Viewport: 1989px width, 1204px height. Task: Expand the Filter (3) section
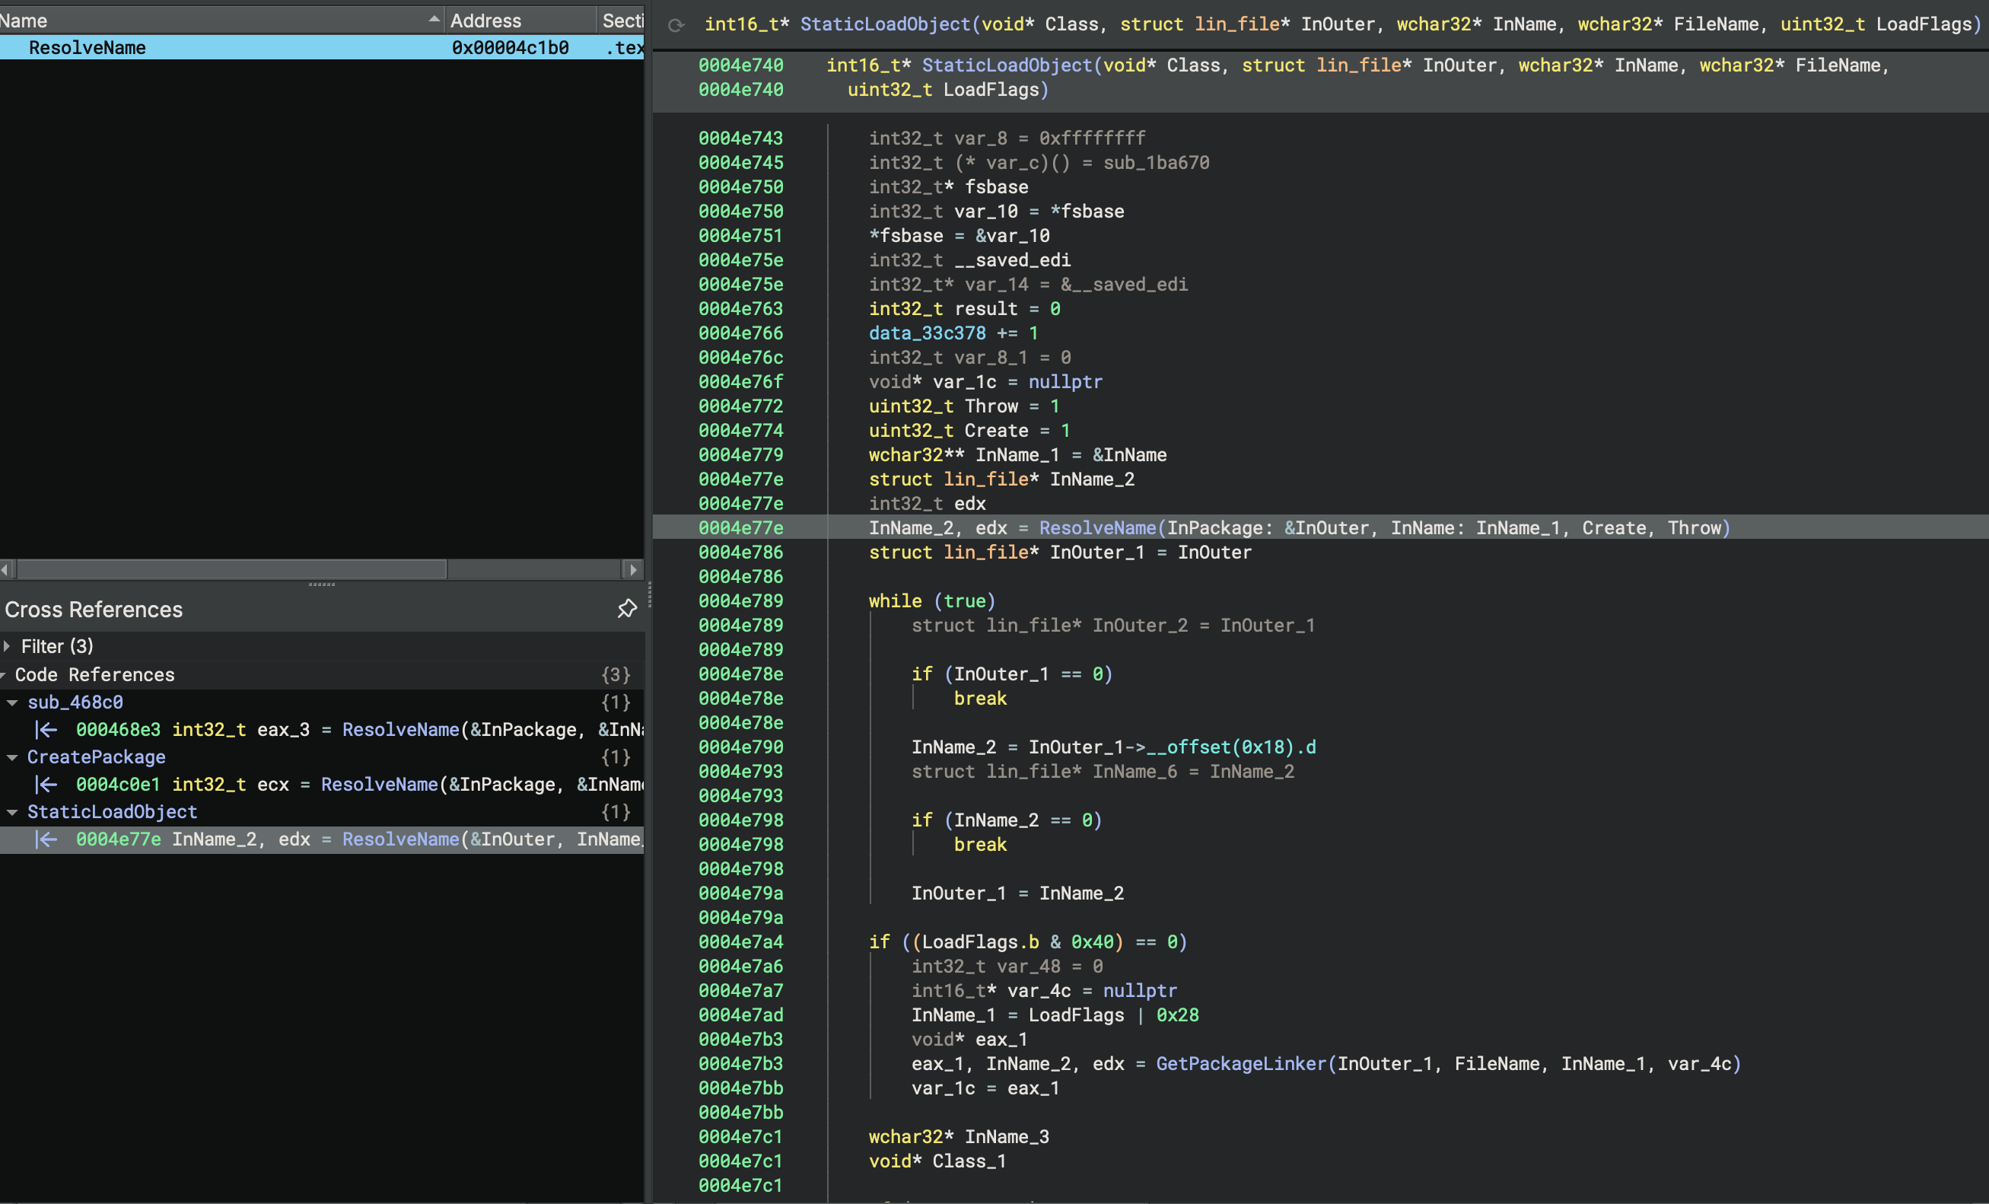[x=8, y=646]
